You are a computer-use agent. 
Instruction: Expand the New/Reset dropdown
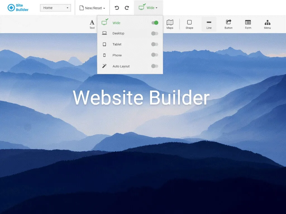click(x=92, y=8)
